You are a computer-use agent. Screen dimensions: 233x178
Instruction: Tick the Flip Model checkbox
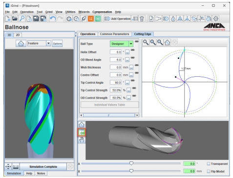(x=208, y=171)
